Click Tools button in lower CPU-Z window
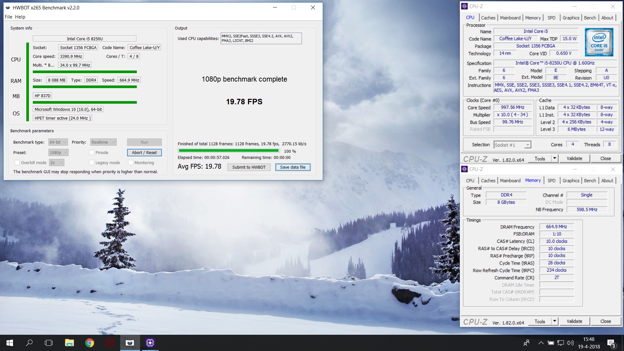This screenshot has height=351, width=624. pos(539,321)
